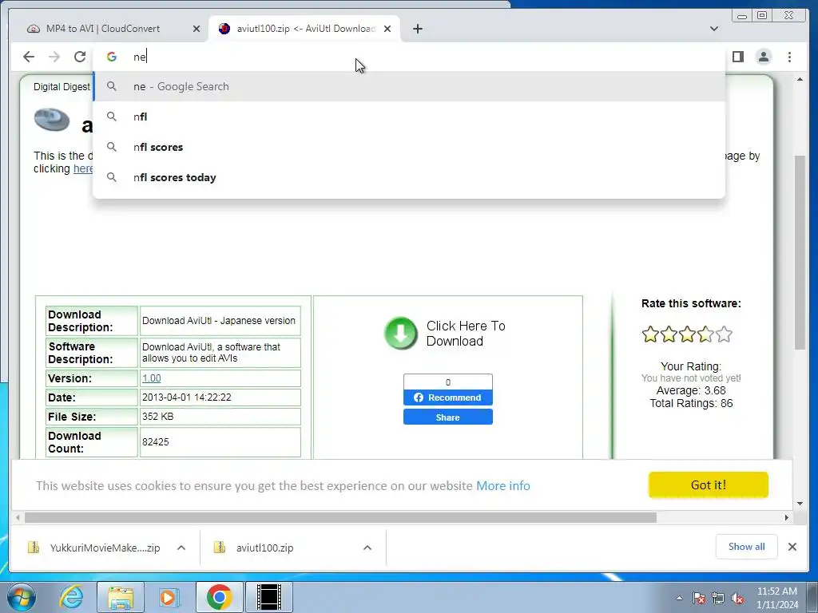Image resolution: width=818 pixels, height=613 pixels.
Task: Close the MP4 to AVI CloudConvert tab
Action: tap(197, 29)
